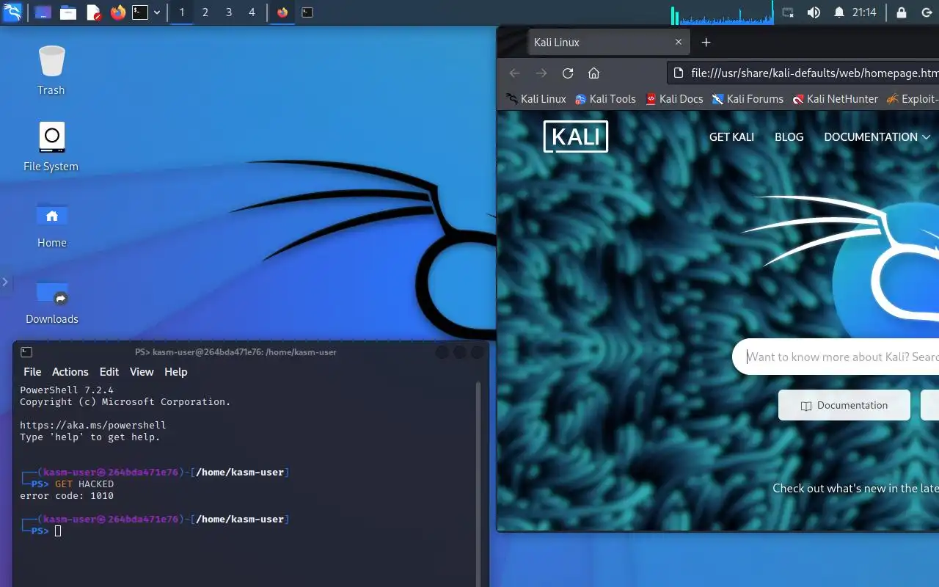This screenshot has height=587, width=939.
Task: Open the volume control icon
Action: (814, 12)
